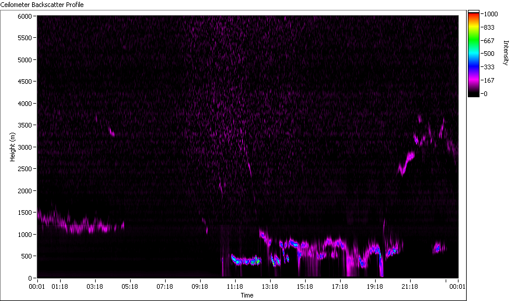Click the 4000 height axis label
The height and width of the screenshot is (301, 511).
[x=24, y=104]
